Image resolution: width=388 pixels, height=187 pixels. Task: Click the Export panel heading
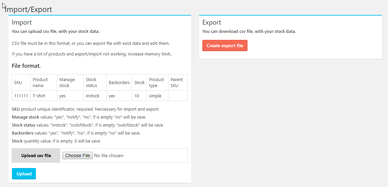[212, 23]
